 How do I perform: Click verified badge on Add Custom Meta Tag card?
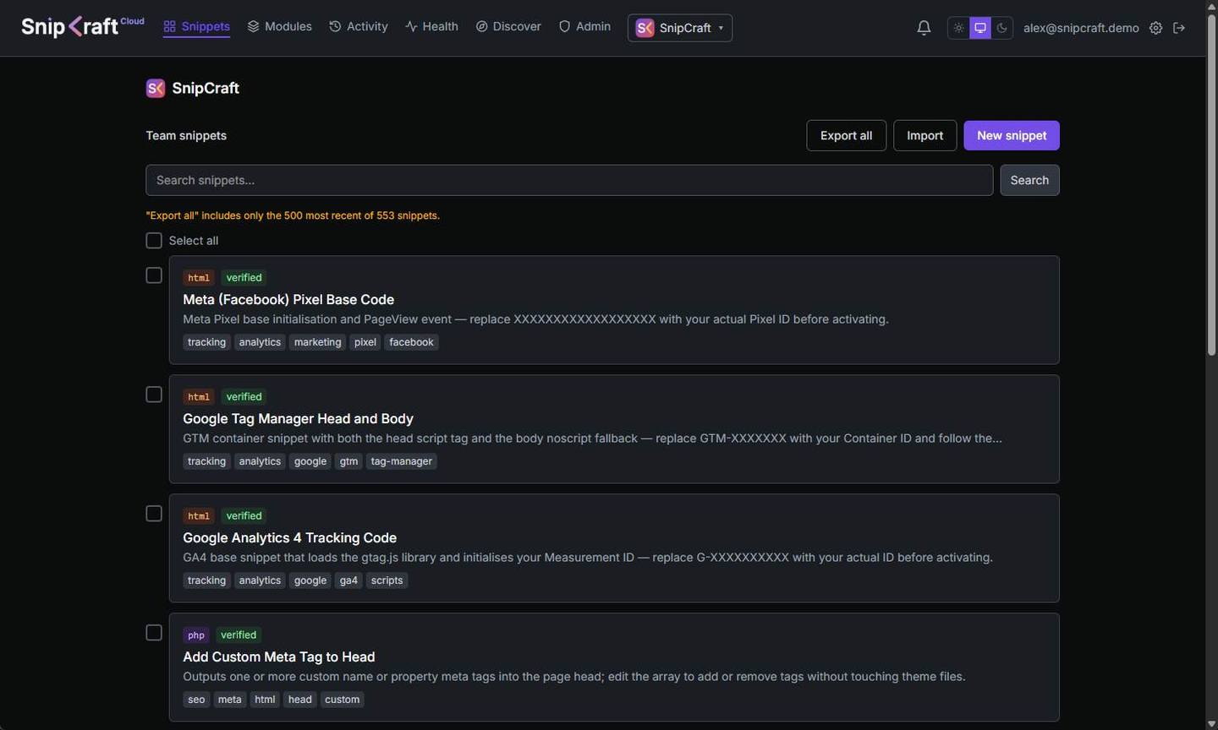click(239, 635)
